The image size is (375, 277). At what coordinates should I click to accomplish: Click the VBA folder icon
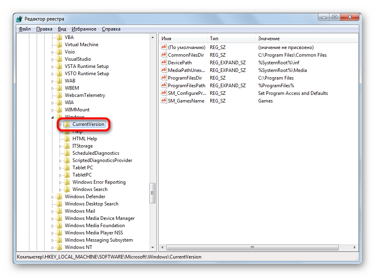(60, 37)
